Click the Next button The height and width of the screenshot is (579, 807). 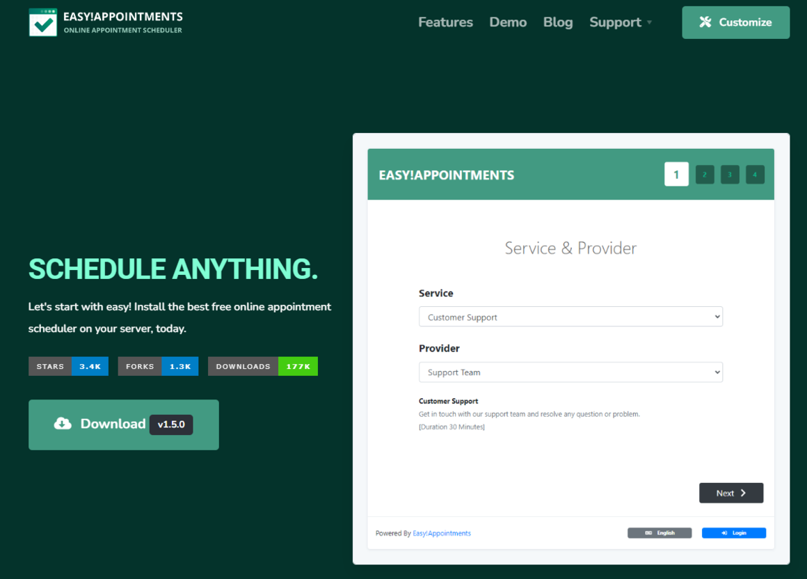(731, 493)
